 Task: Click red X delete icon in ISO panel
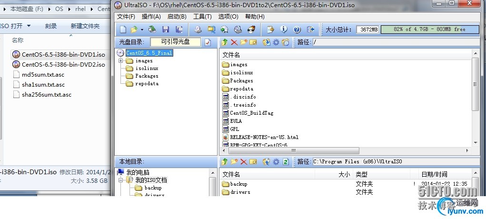point(234,42)
